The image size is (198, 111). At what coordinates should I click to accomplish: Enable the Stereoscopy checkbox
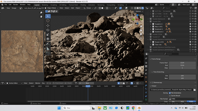coord(152,83)
